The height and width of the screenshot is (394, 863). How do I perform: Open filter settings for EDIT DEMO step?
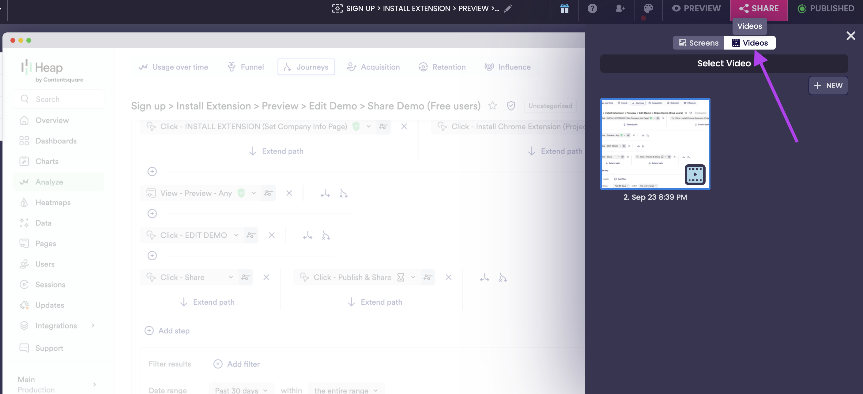(251, 235)
